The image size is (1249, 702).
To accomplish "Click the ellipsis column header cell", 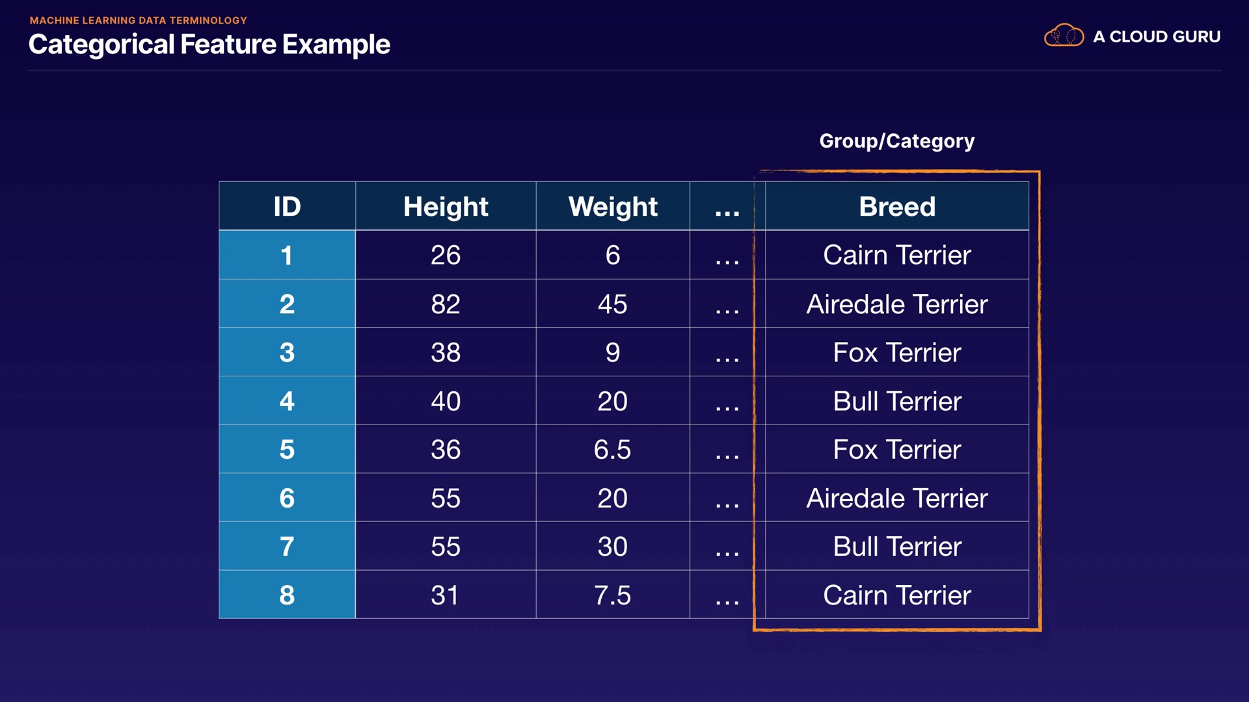I will point(727,207).
